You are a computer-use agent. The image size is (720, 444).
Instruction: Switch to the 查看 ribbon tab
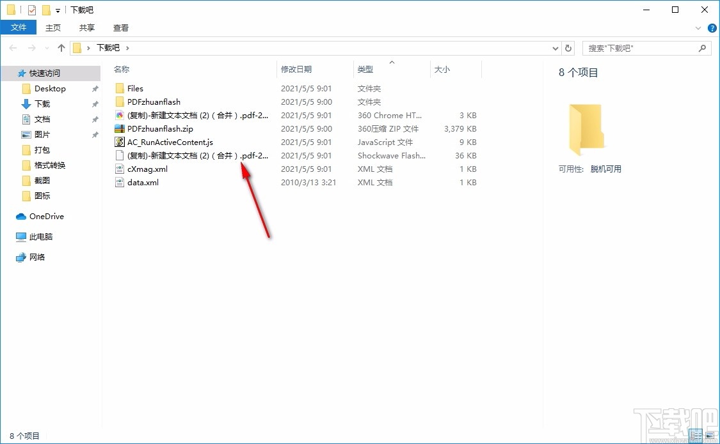pos(120,27)
